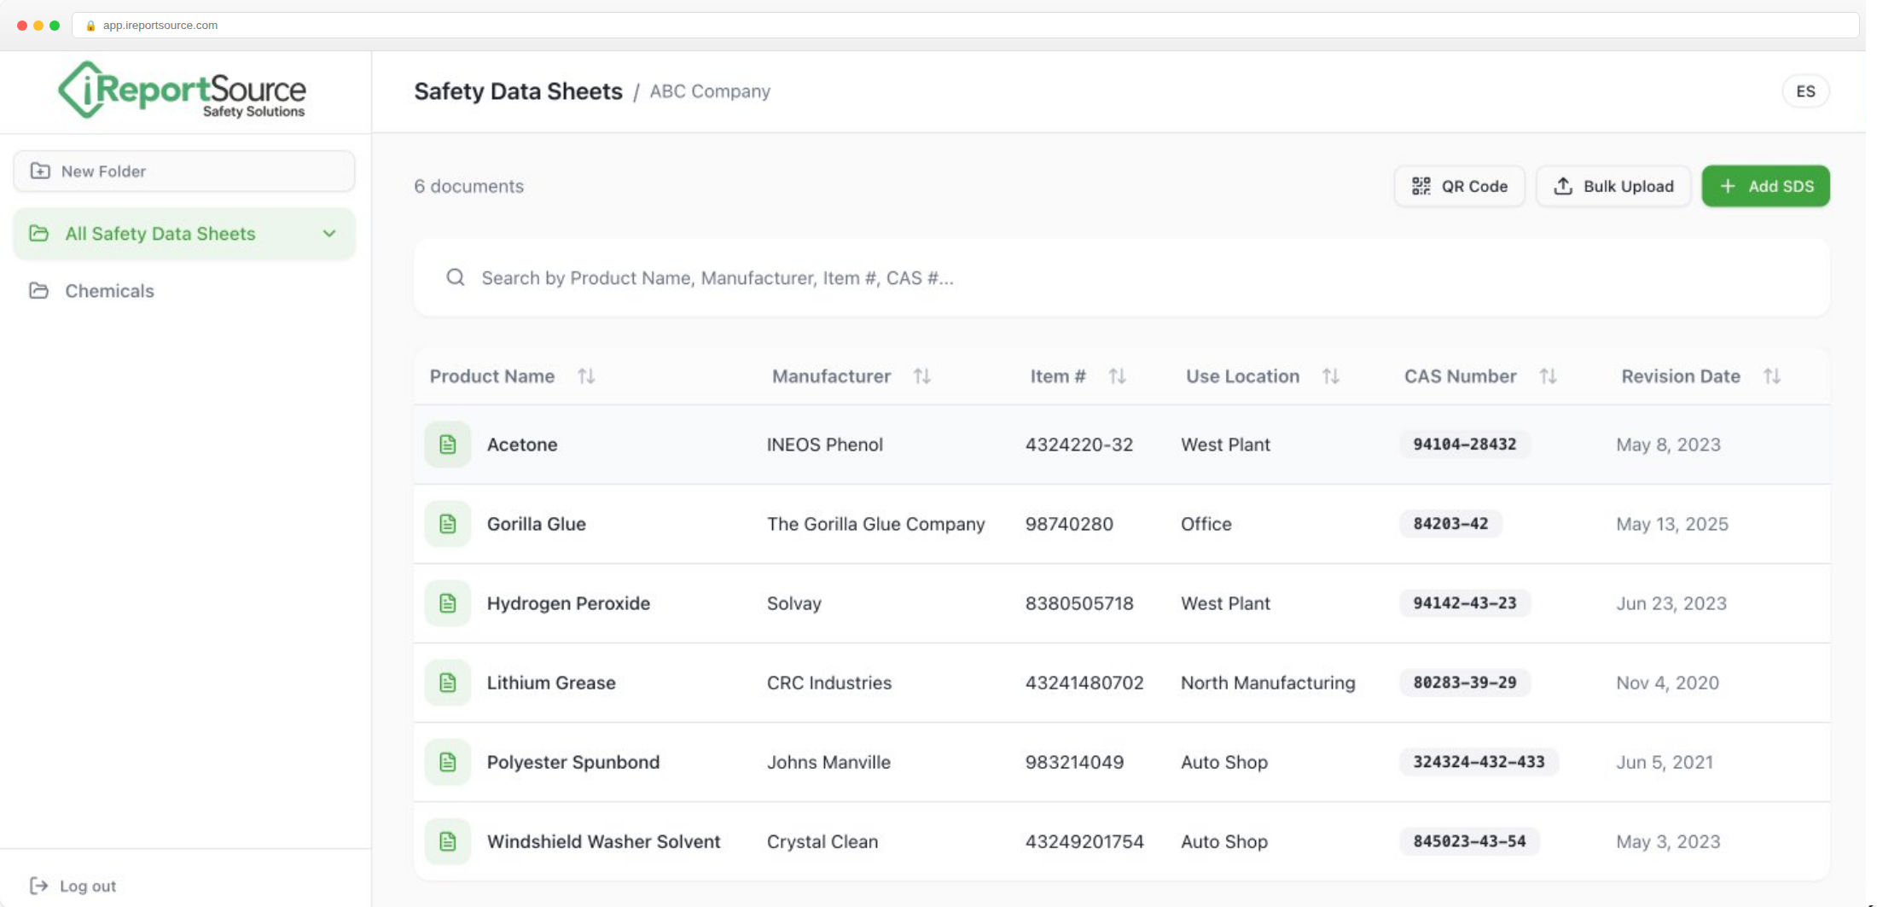Click the Office use location
Image resolution: width=1877 pixels, height=907 pixels.
click(1206, 523)
